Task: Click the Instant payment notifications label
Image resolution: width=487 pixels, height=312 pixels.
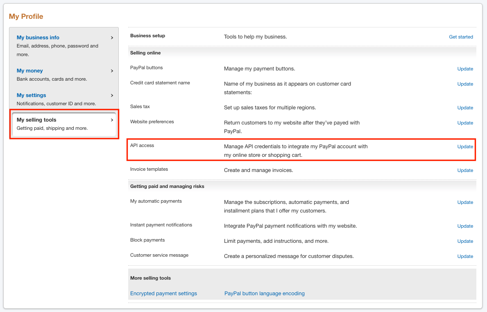Action: point(161,225)
